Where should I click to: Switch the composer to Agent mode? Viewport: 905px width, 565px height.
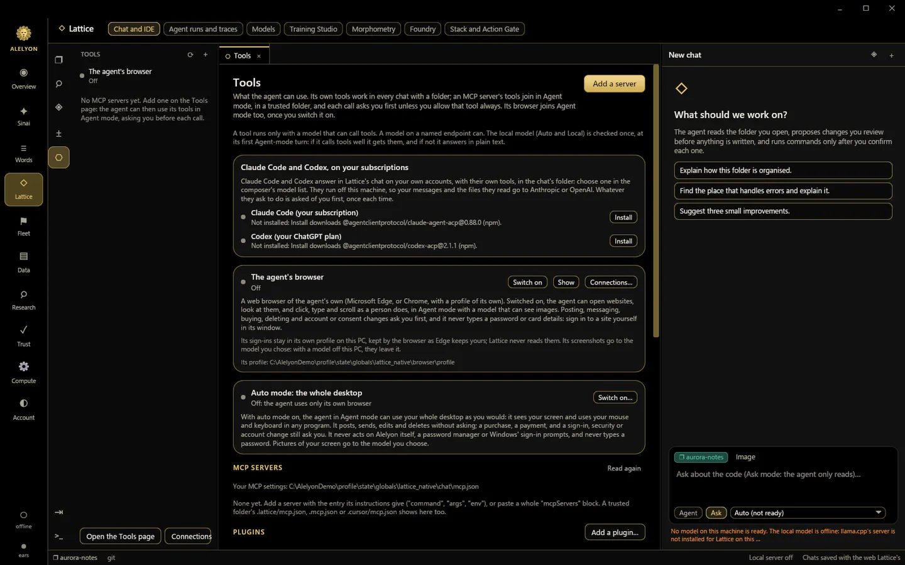click(x=688, y=513)
